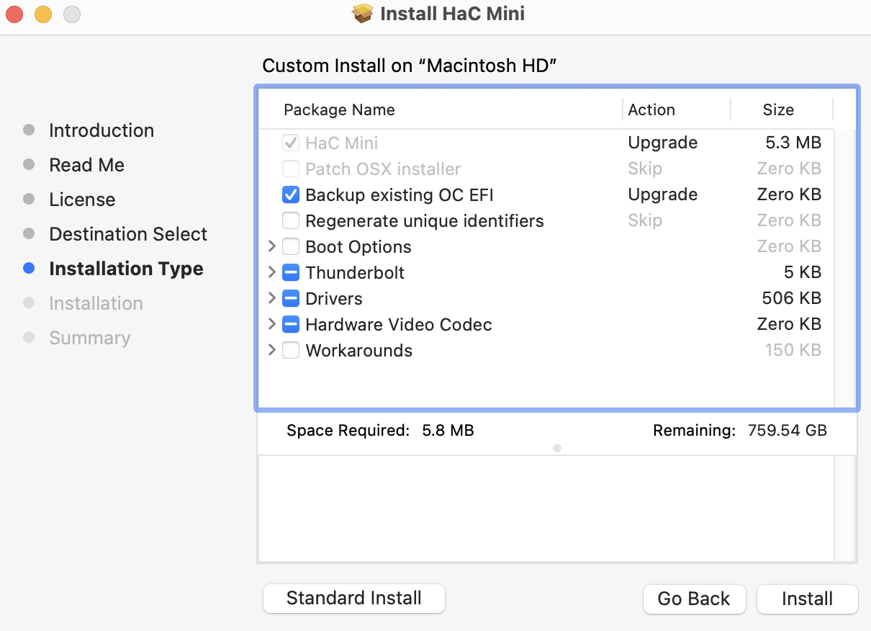This screenshot has width=871, height=631.
Task: Click the Upgrade action for Backup existing OC EFI
Action: (x=662, y=195)
